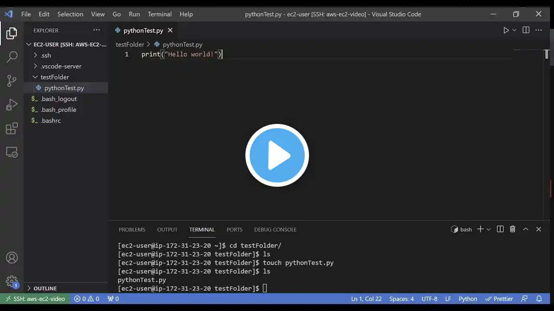The height and width of the screenshot is (311, 554).
Task: Close the terminal panel
Action: pos(539,229)
